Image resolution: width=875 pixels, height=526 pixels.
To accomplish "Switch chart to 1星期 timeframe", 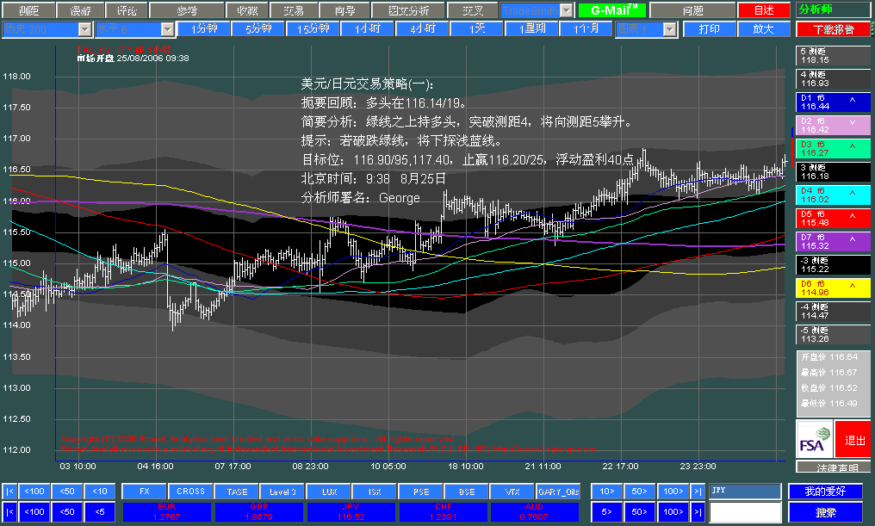I will [x=532, y=28].
